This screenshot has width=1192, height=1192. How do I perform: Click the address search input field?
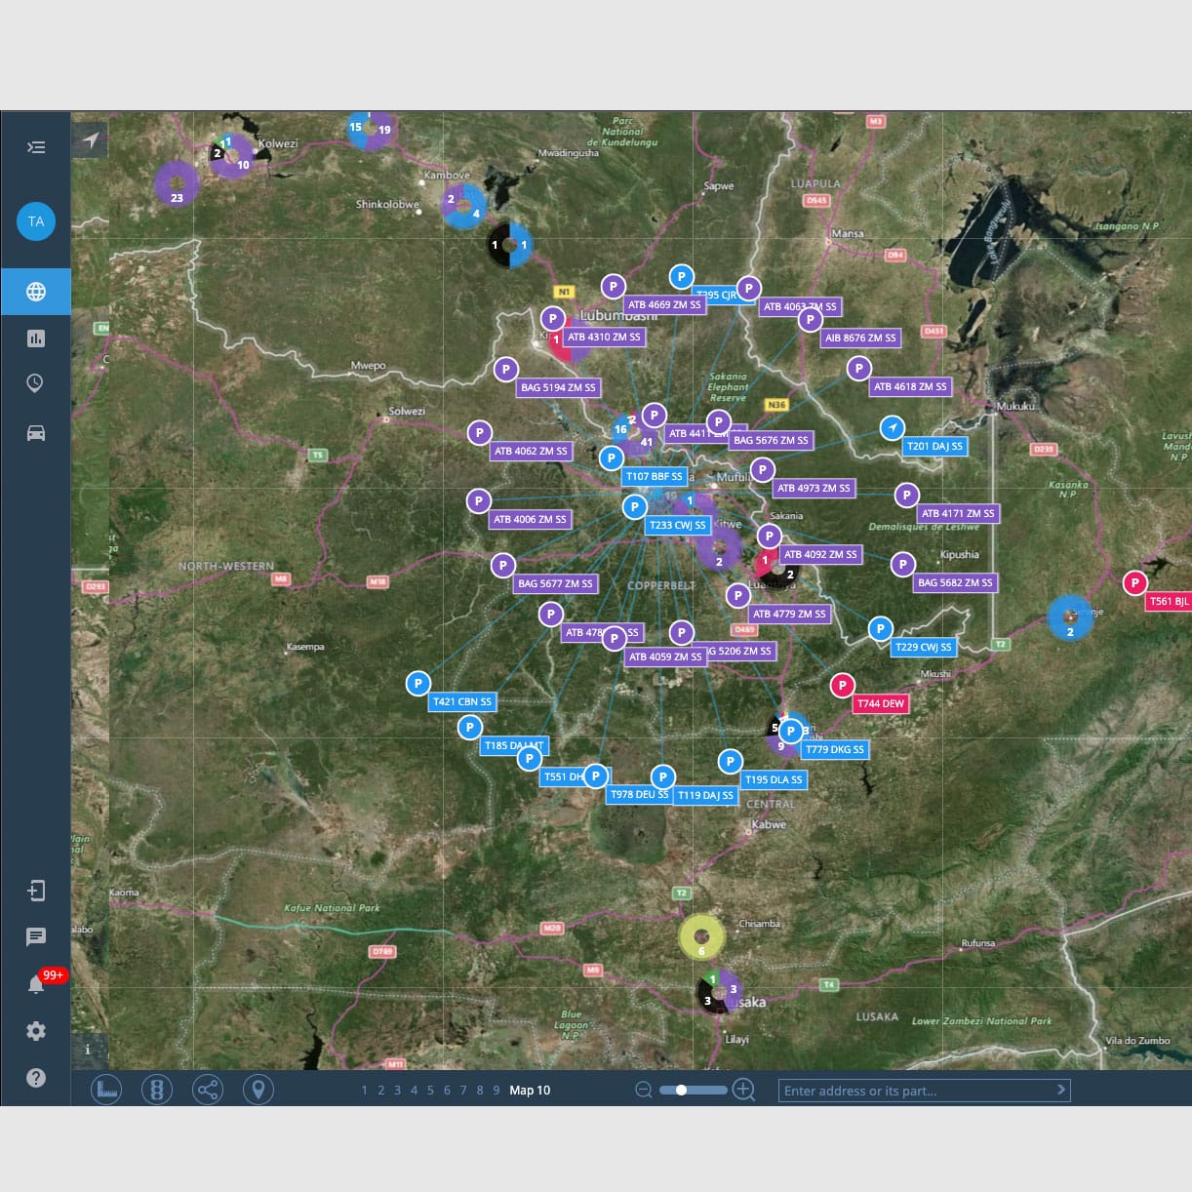(x=915, y=1091)
